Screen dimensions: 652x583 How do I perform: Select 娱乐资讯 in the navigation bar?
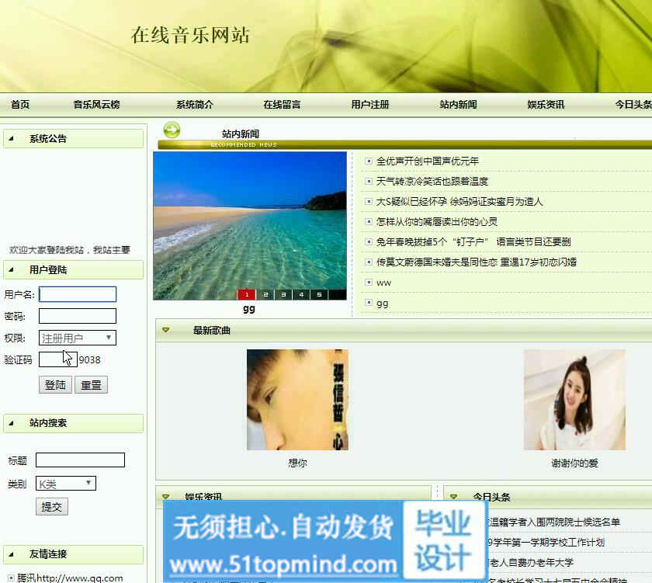click(546, 104)
